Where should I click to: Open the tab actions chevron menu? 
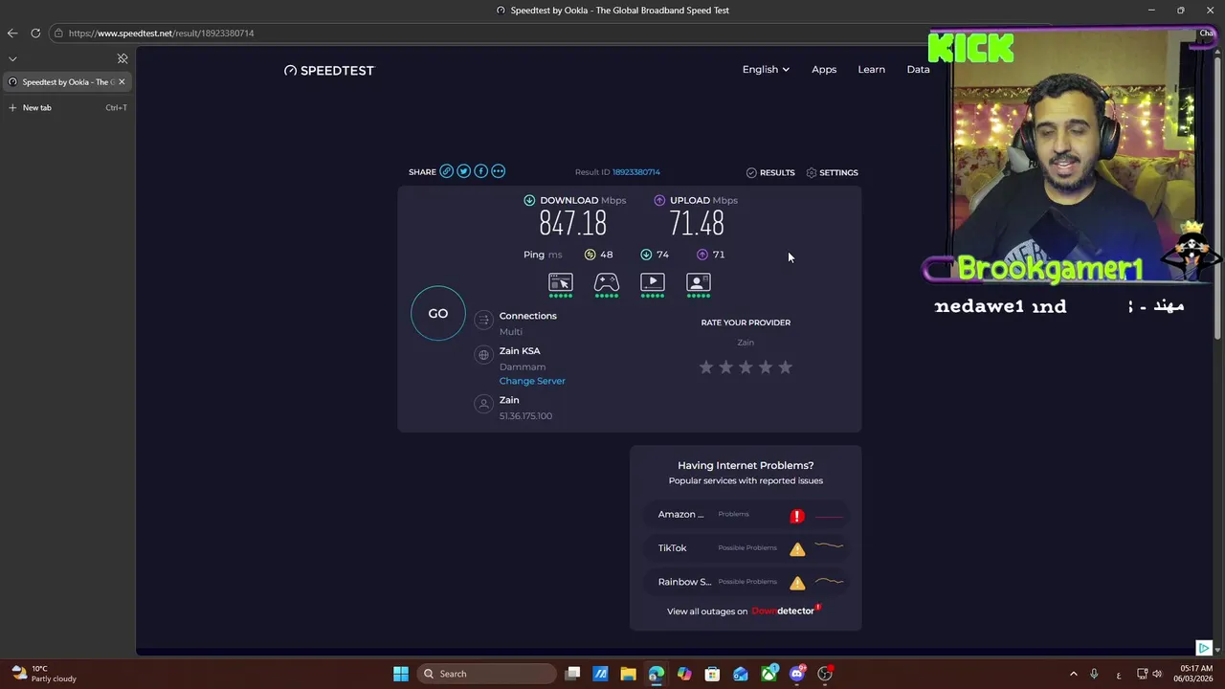[12, 58]
